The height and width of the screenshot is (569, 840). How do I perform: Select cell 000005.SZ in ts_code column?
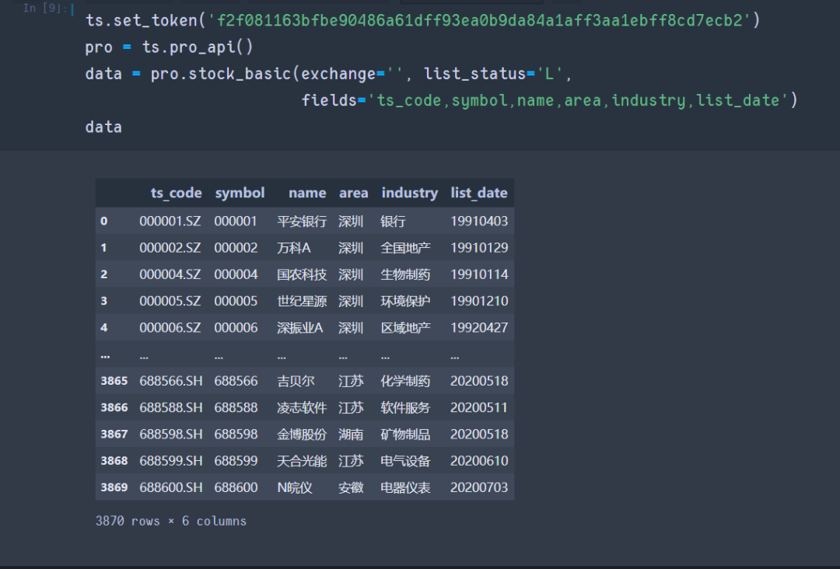coord(170,301)
